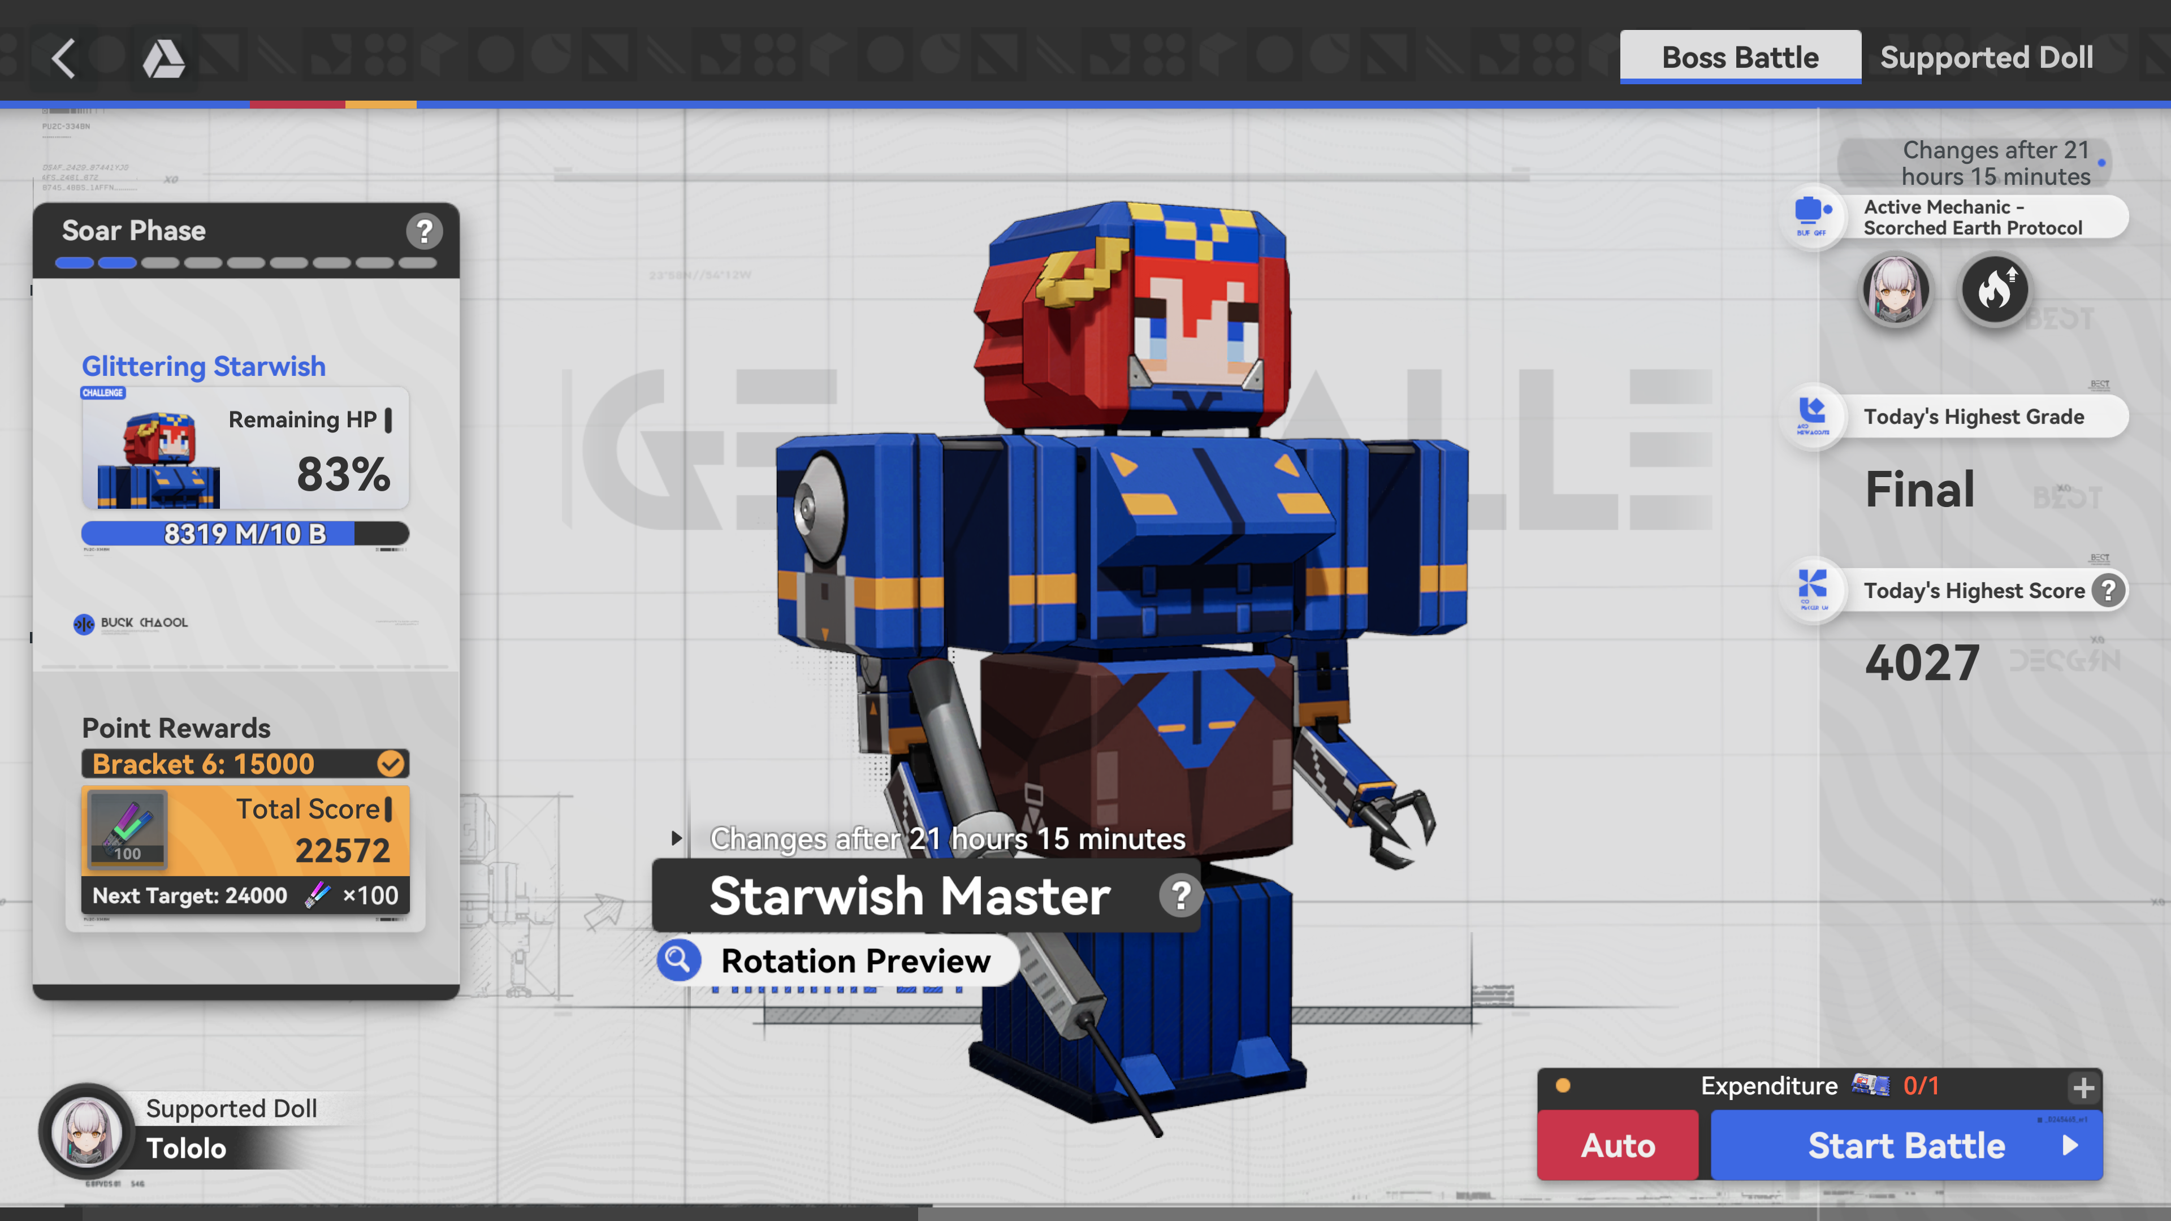The image size is (2171, 1221).
Task: Add expenditure with the plus icon
Action: tap(2083, 1088)
